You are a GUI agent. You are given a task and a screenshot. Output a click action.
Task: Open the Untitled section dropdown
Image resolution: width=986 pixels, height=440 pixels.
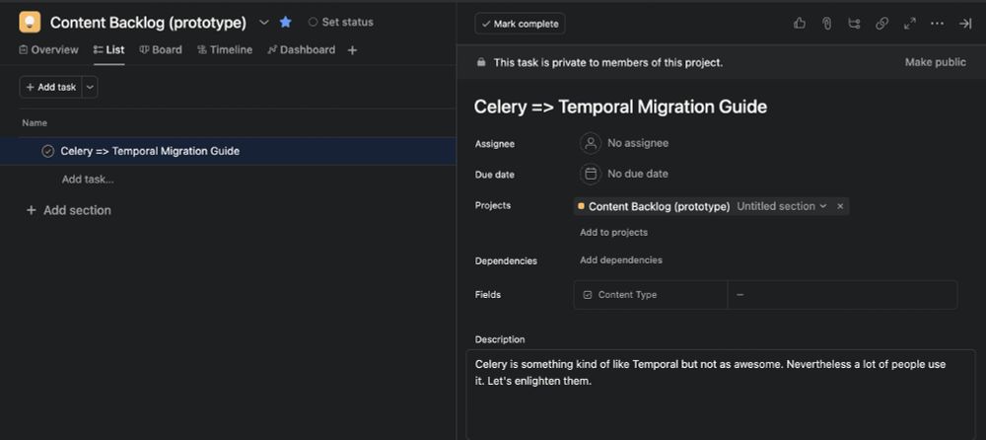click(781, 206)
